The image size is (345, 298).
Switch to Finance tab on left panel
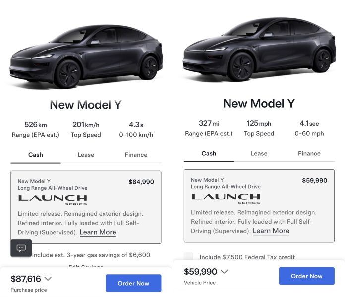coord(136,155)
